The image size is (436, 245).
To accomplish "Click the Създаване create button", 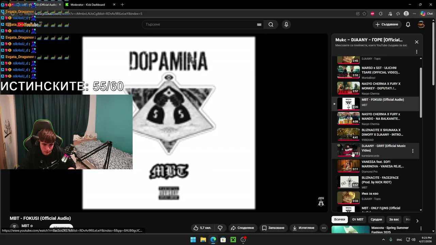I will coord(387,24).
